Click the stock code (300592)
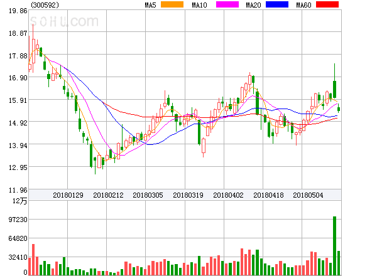 45,5
